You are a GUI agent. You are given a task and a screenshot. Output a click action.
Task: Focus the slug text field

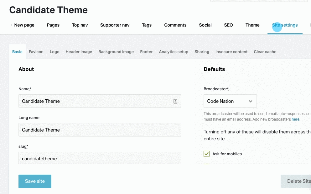click(100, 158)
